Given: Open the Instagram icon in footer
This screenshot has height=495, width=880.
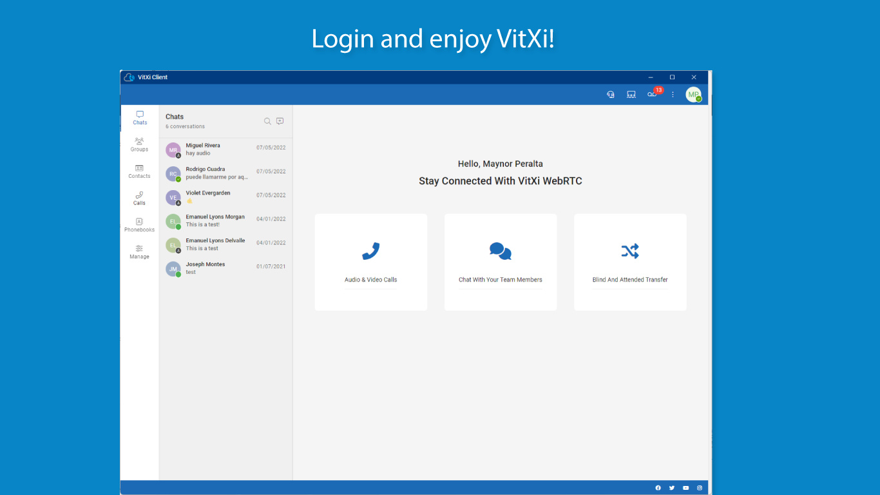Looking at the screenshot, I should coord(700,488).
